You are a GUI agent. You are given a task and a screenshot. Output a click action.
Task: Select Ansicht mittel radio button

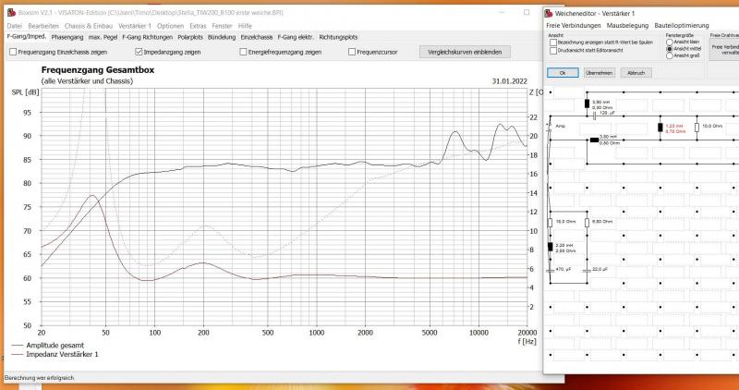[x=669, y=49]
